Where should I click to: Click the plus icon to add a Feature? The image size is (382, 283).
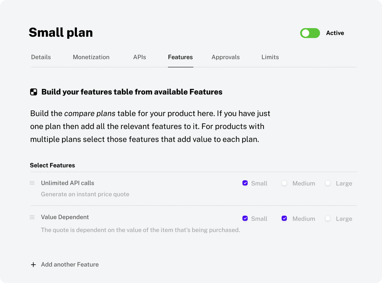[33, 264]
